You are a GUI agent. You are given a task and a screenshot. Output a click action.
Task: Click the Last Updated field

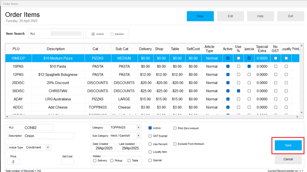point(130,148)
